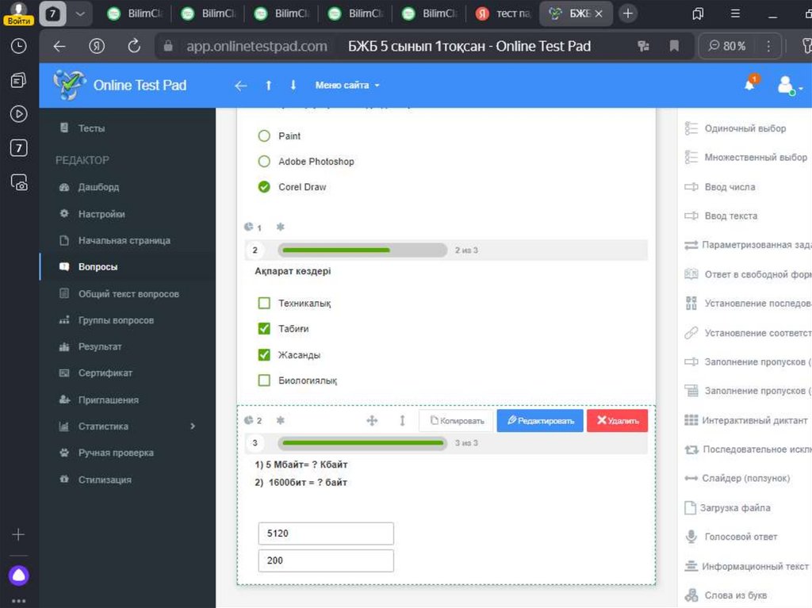Click the Редактировать button
812x608 pixels.
pyautogui.click(x=540, y=420)
